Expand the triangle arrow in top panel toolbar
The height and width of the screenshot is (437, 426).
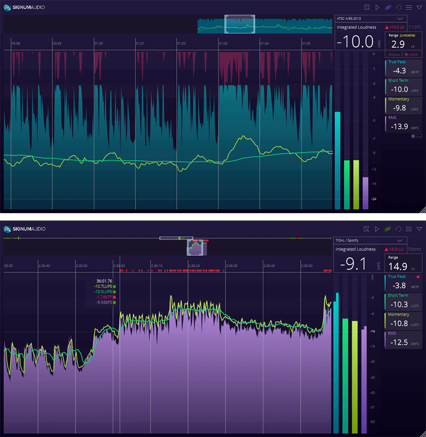pyautogui.click(x=419, y=7)
